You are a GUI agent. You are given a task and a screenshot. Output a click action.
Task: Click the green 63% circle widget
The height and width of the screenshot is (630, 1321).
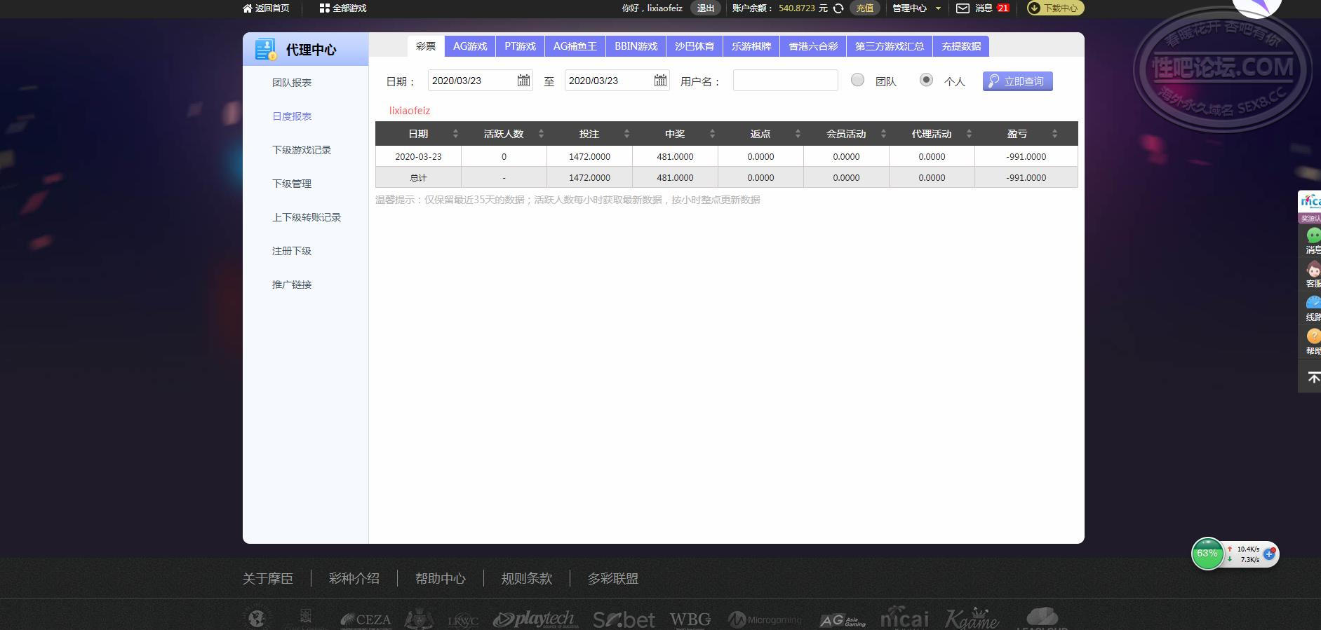[x=1207, y=554]
